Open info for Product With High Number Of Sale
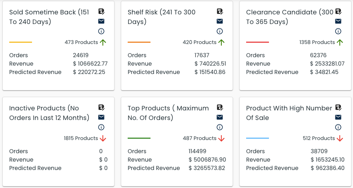 click(338, 127)
